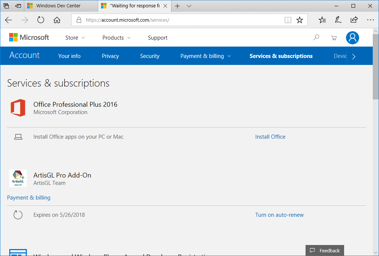This screenshot has height=256, width=379.
Task: Click the tabs you've set aside icon
Action: [6, 6]
